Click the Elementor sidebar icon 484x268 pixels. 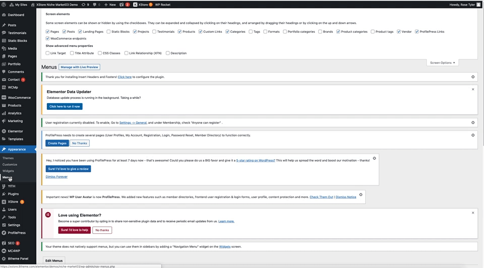tap(4, 131)
